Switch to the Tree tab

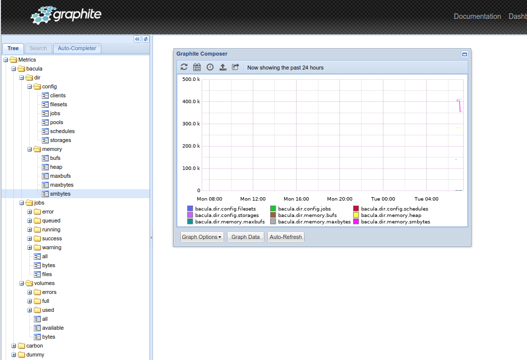point(13,48)
